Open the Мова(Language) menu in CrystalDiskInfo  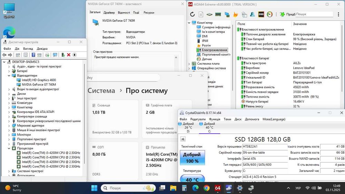tap(274, 119)
